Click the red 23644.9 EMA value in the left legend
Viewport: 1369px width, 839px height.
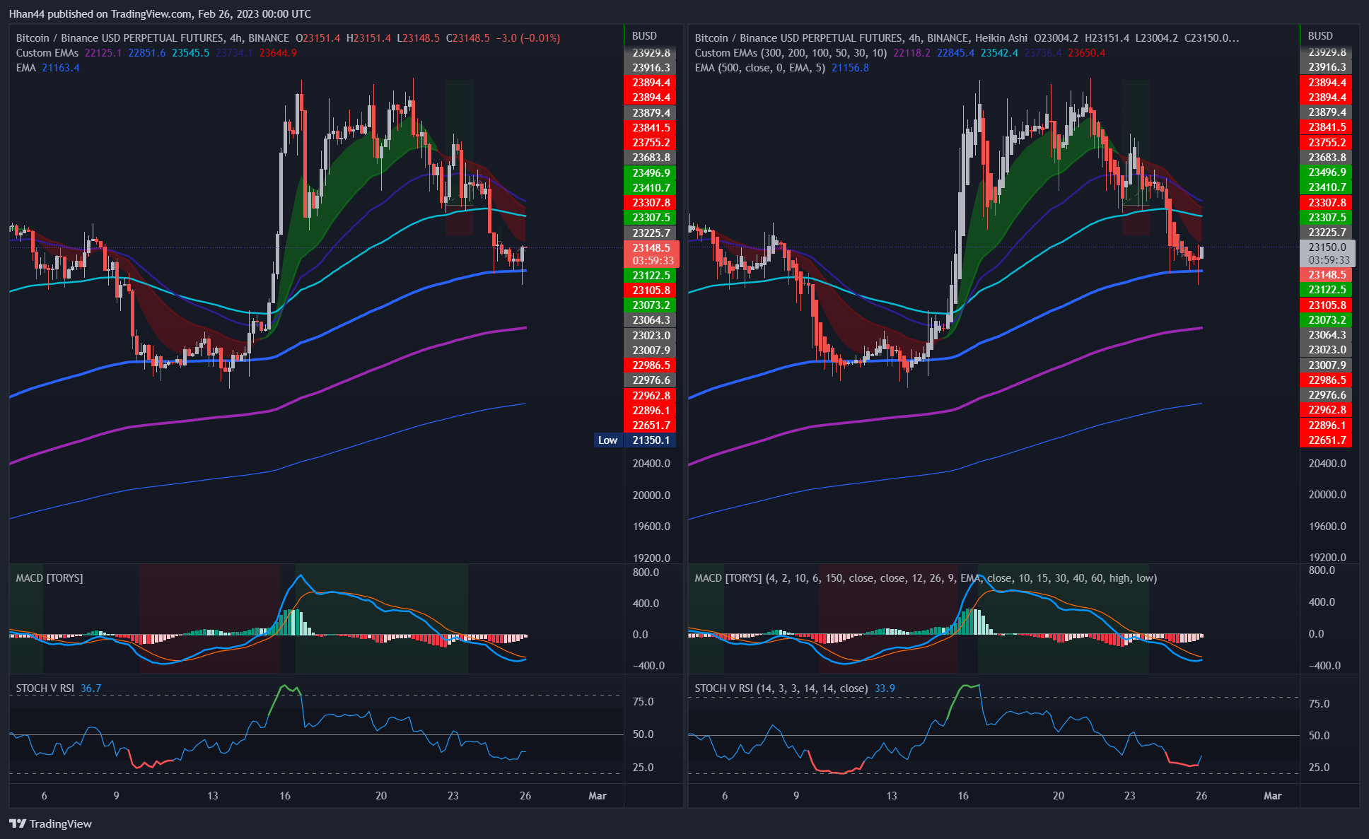278,53
